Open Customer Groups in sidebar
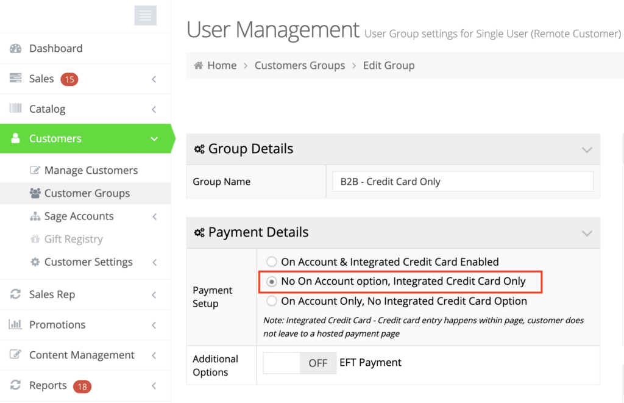Image resolution: width=624 pixels, height=403 pixels. [87, 193]
